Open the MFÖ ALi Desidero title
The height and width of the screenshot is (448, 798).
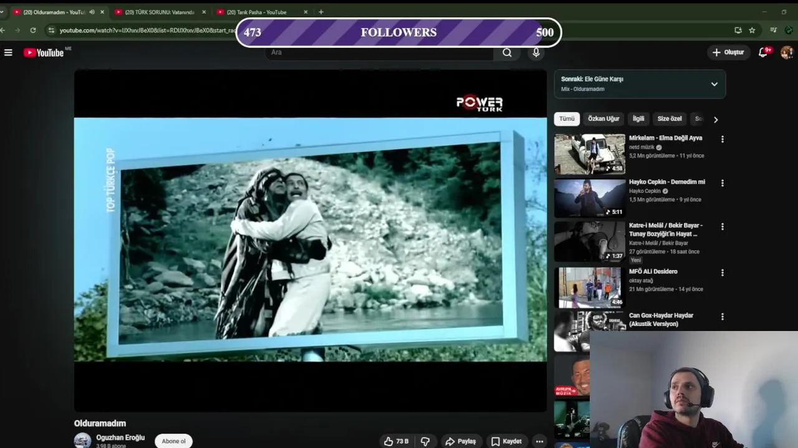click(653, 271)
